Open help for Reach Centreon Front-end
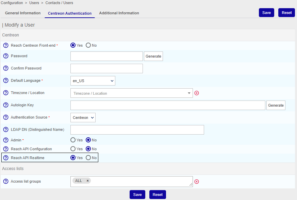297x200 pixels. [6, 45]
